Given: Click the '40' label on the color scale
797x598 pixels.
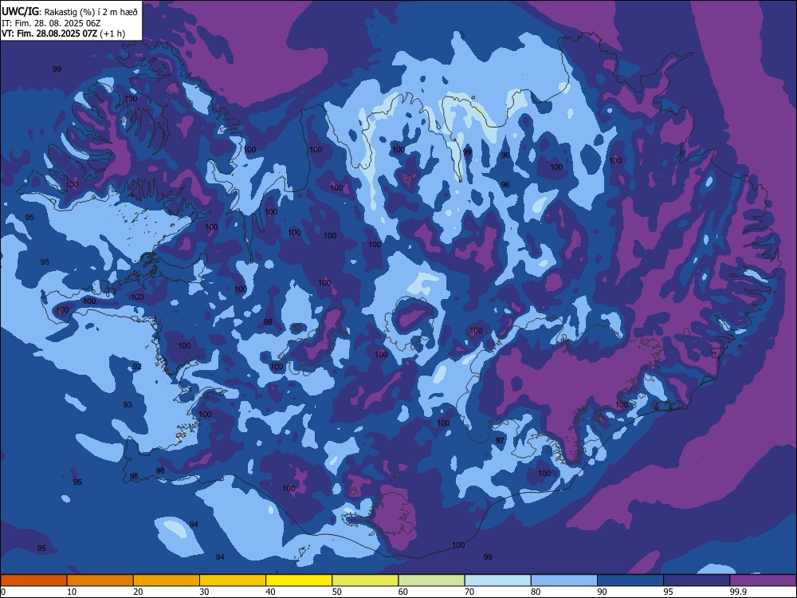Looking at the screenshot, I should tap(270, 592).
